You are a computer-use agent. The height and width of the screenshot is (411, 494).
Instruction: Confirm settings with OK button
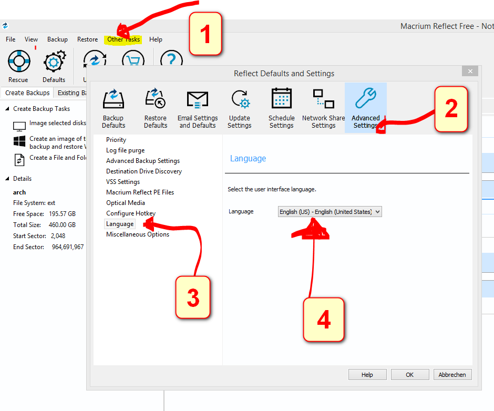pyautogui.click(x=410, y=375)
